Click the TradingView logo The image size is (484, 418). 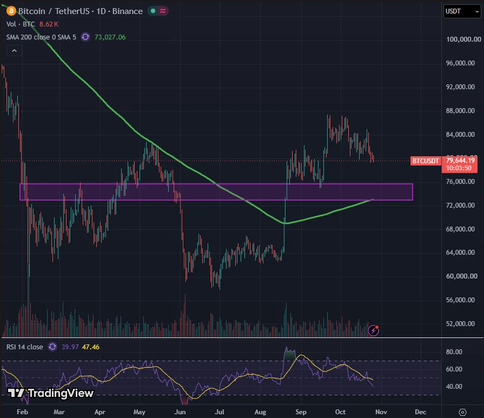point(51,393)
